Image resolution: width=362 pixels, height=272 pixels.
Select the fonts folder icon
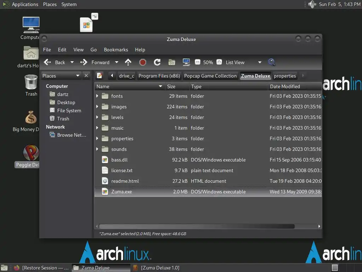pyautogui.click(x=105, y=96)
